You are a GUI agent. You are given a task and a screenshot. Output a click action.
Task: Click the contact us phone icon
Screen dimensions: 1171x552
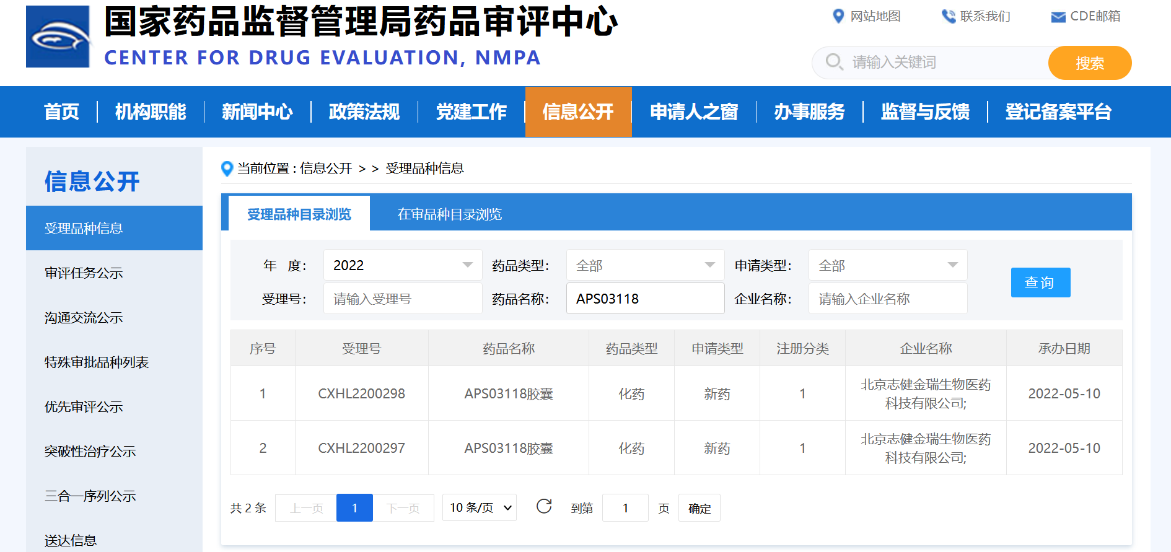tap(949, 16)
